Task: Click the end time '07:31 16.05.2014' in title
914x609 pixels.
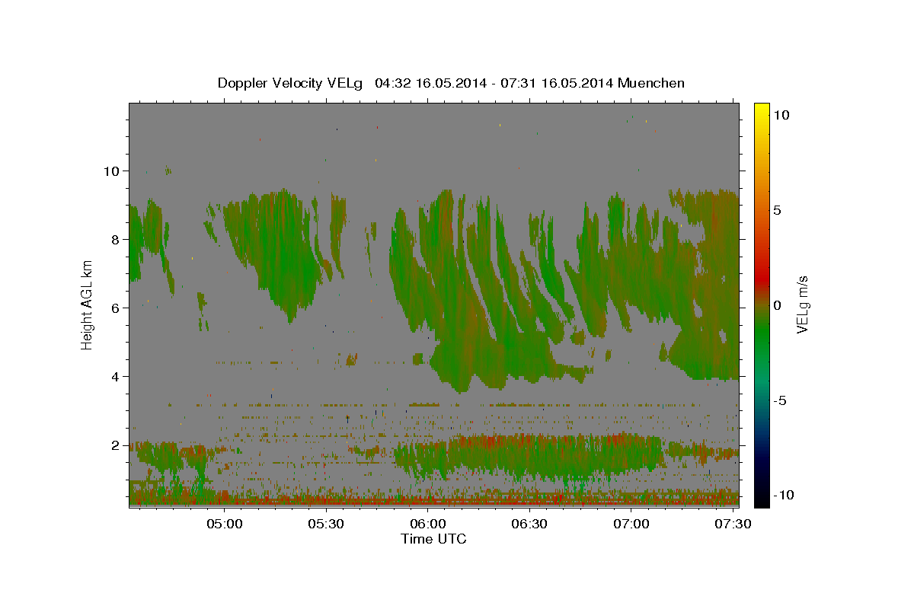Action: [x=557, y=83]
